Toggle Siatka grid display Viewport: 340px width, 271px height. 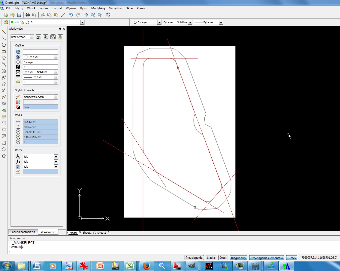[x=211, y=258]
